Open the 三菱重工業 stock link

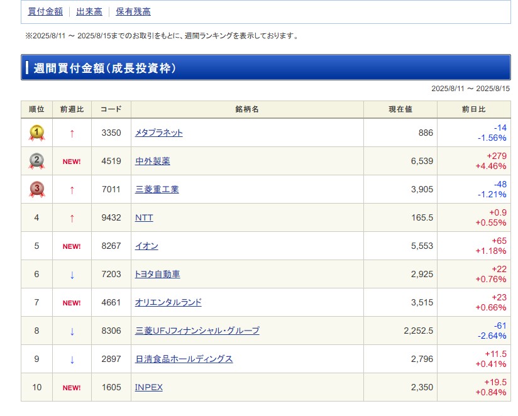157,190
